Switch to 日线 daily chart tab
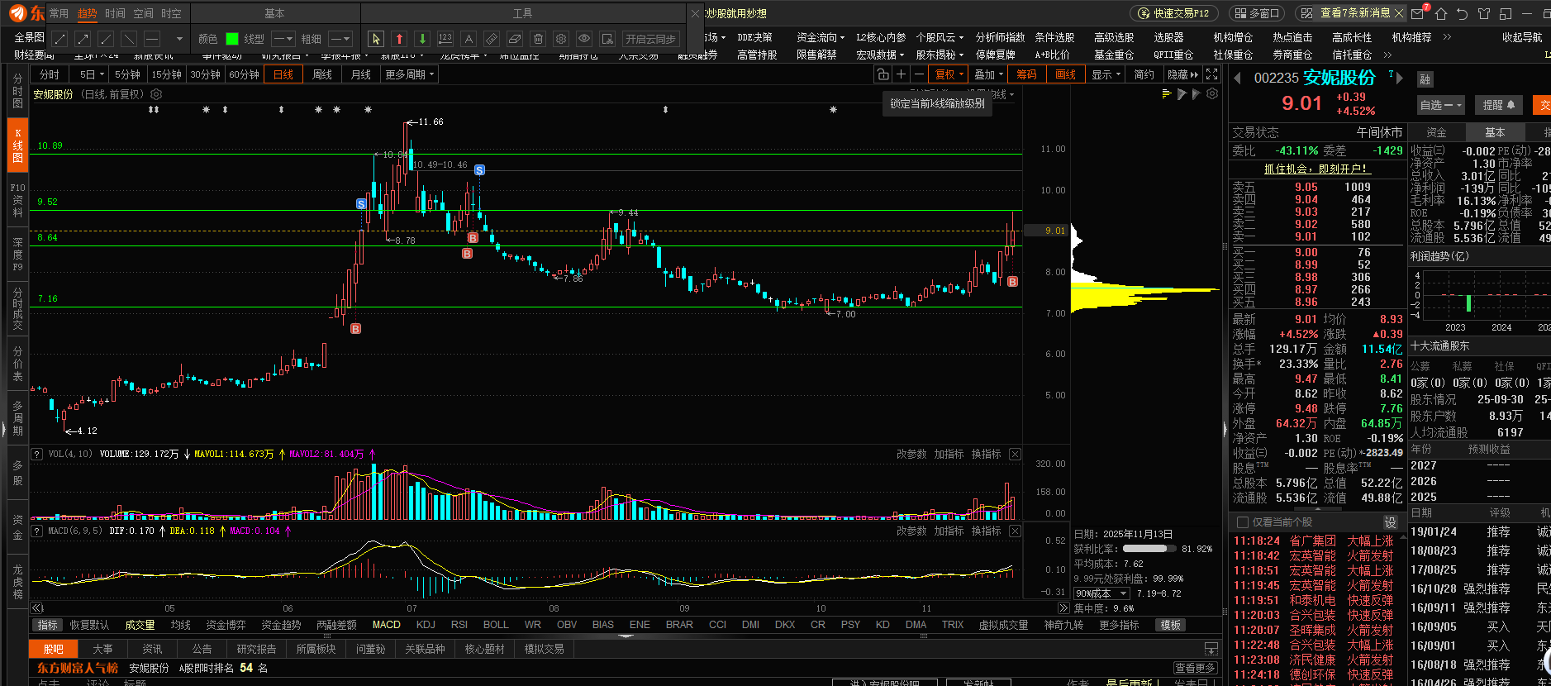 click(x=283, y=74)
